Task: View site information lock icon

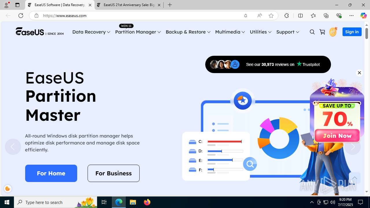Action: [x=36, y=16]
